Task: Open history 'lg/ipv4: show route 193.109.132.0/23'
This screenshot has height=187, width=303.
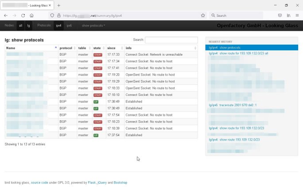Action: 234,140
